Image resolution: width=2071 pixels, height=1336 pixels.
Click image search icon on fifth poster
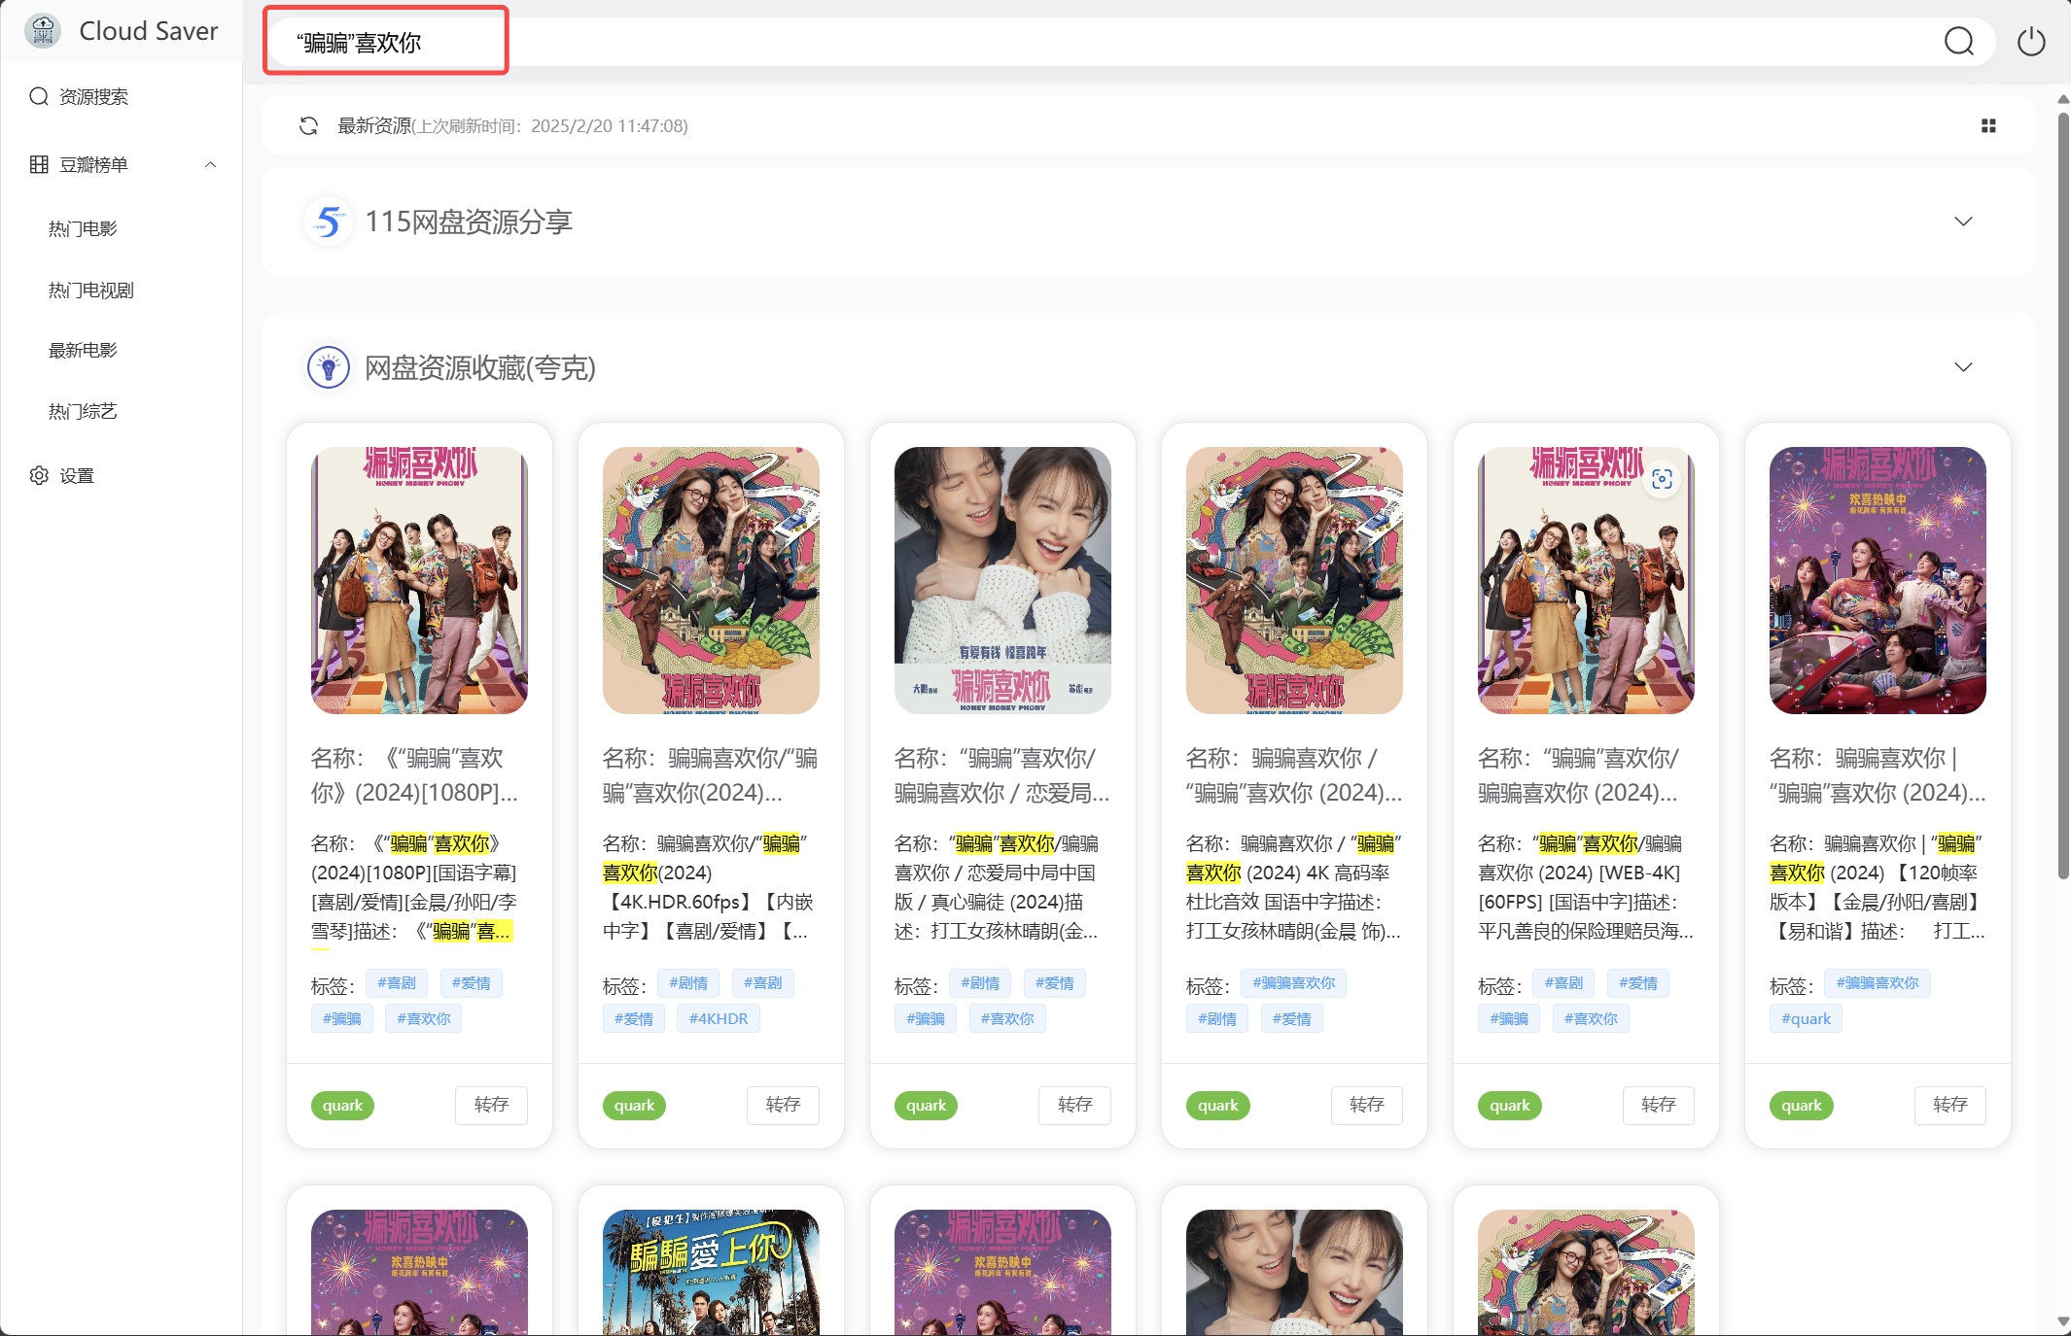(1662, 479)
